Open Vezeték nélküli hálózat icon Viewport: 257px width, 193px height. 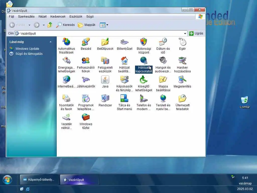(66, 121)
